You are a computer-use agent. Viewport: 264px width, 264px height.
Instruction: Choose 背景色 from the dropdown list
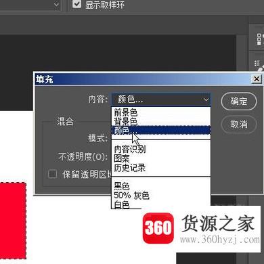(161, 121)
